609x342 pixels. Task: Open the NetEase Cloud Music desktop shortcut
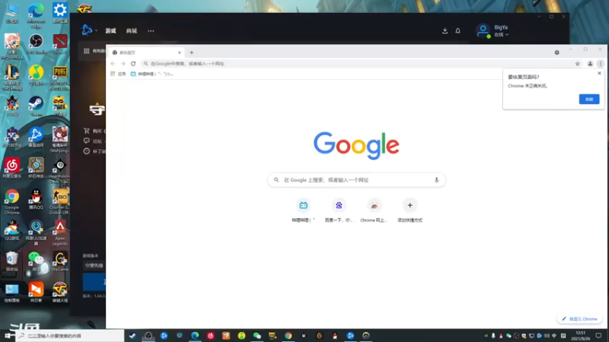[12, 168]
